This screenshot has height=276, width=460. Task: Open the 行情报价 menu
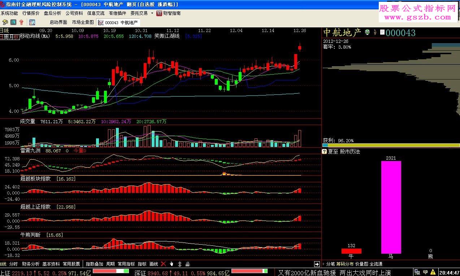coord(31,13)
